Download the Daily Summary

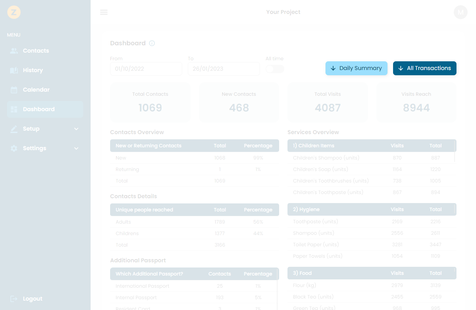coord(356,68)
